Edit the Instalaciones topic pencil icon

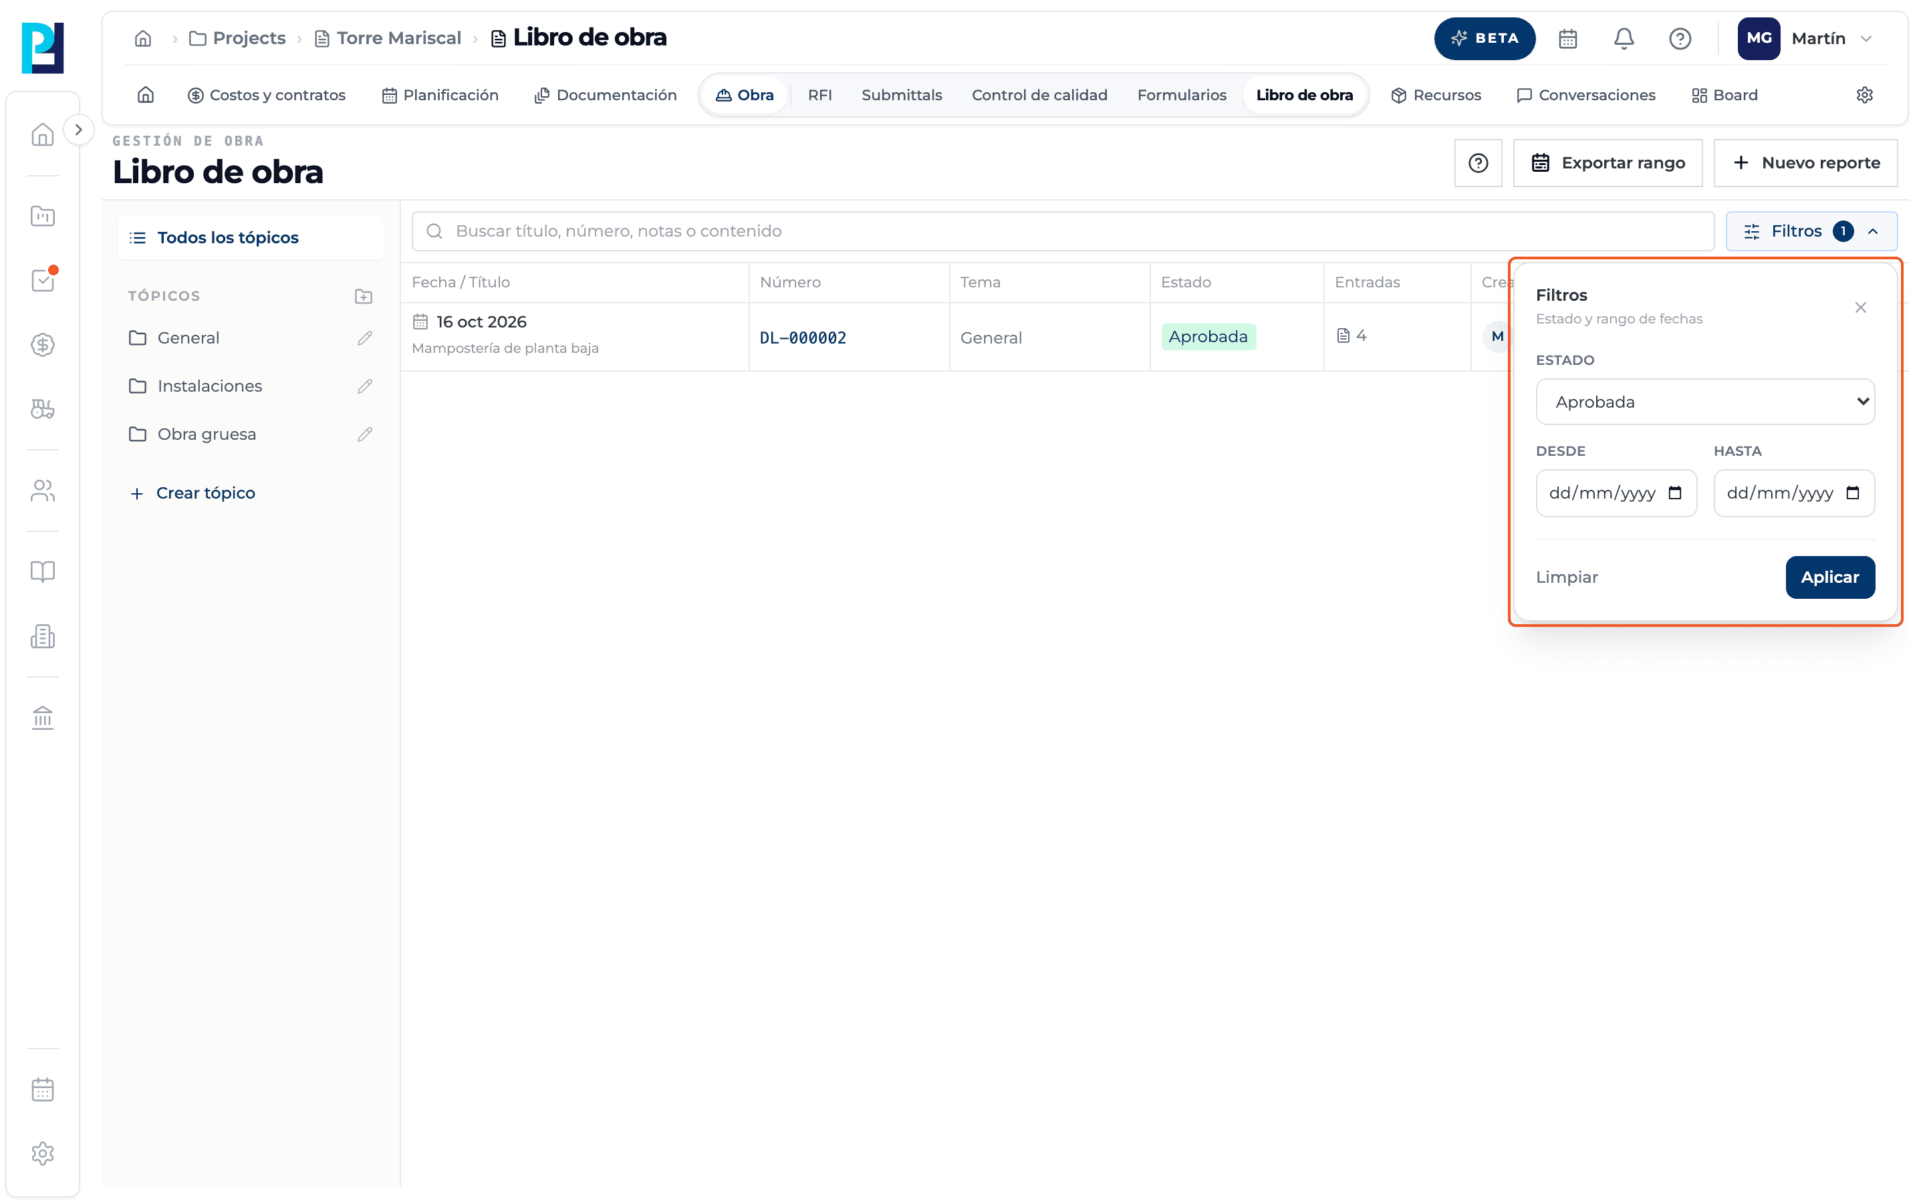[x=364, y=386]
